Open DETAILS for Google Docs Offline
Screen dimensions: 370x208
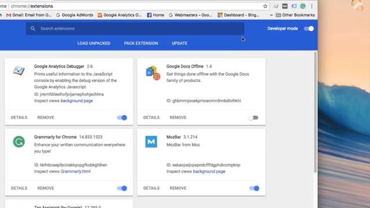(x=151, y=117)
